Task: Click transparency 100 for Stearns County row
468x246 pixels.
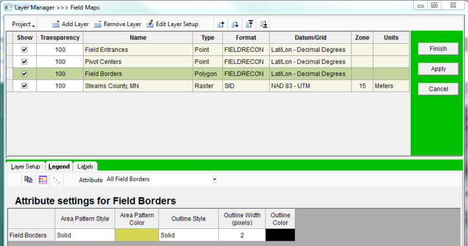Action: [60, 86]
